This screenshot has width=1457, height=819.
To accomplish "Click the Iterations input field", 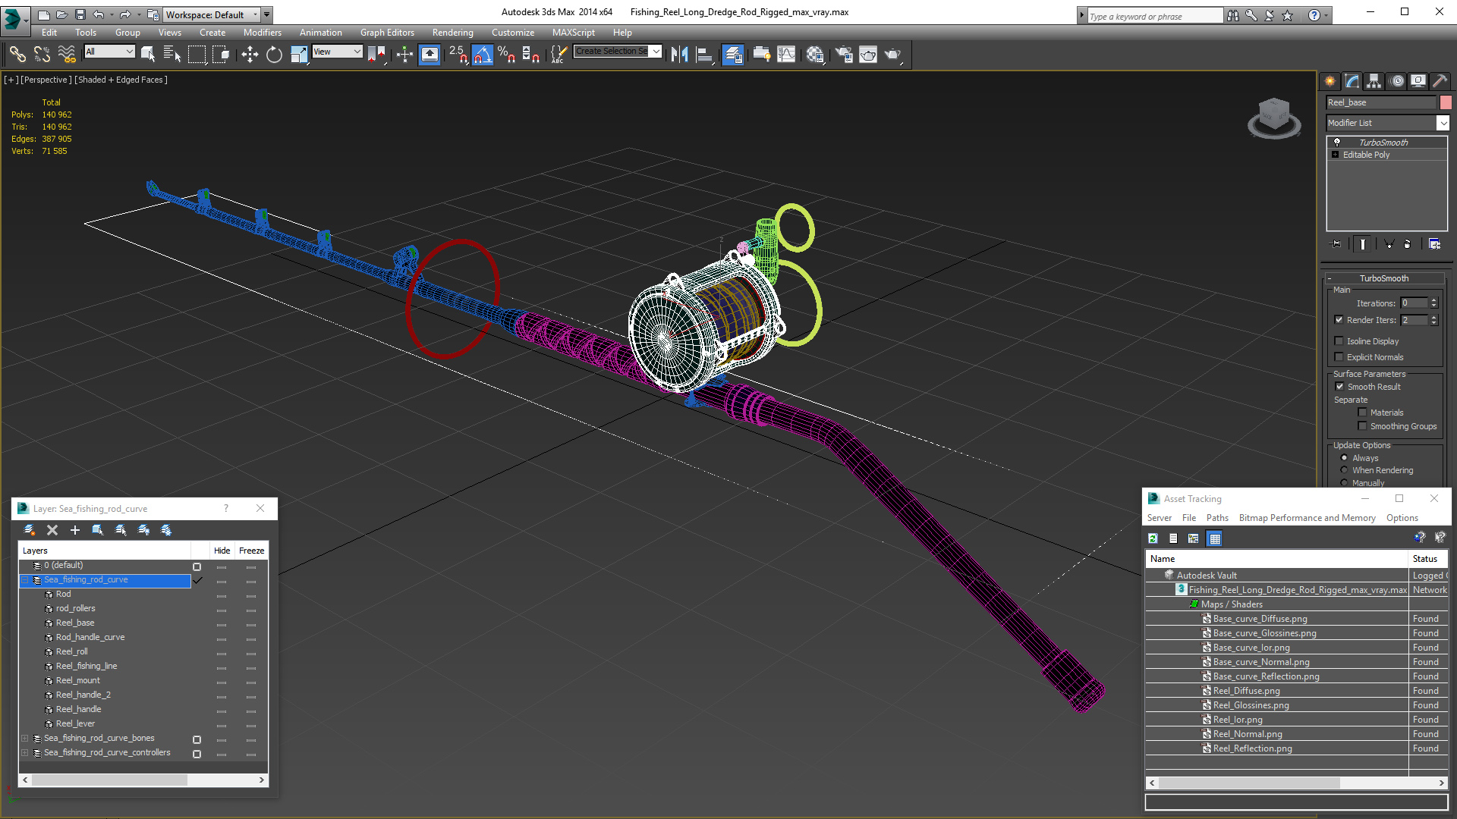I will pos(1413,303).
